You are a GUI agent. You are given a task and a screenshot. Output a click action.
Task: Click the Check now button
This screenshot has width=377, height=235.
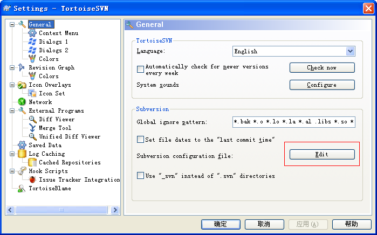tap(322, 68)
